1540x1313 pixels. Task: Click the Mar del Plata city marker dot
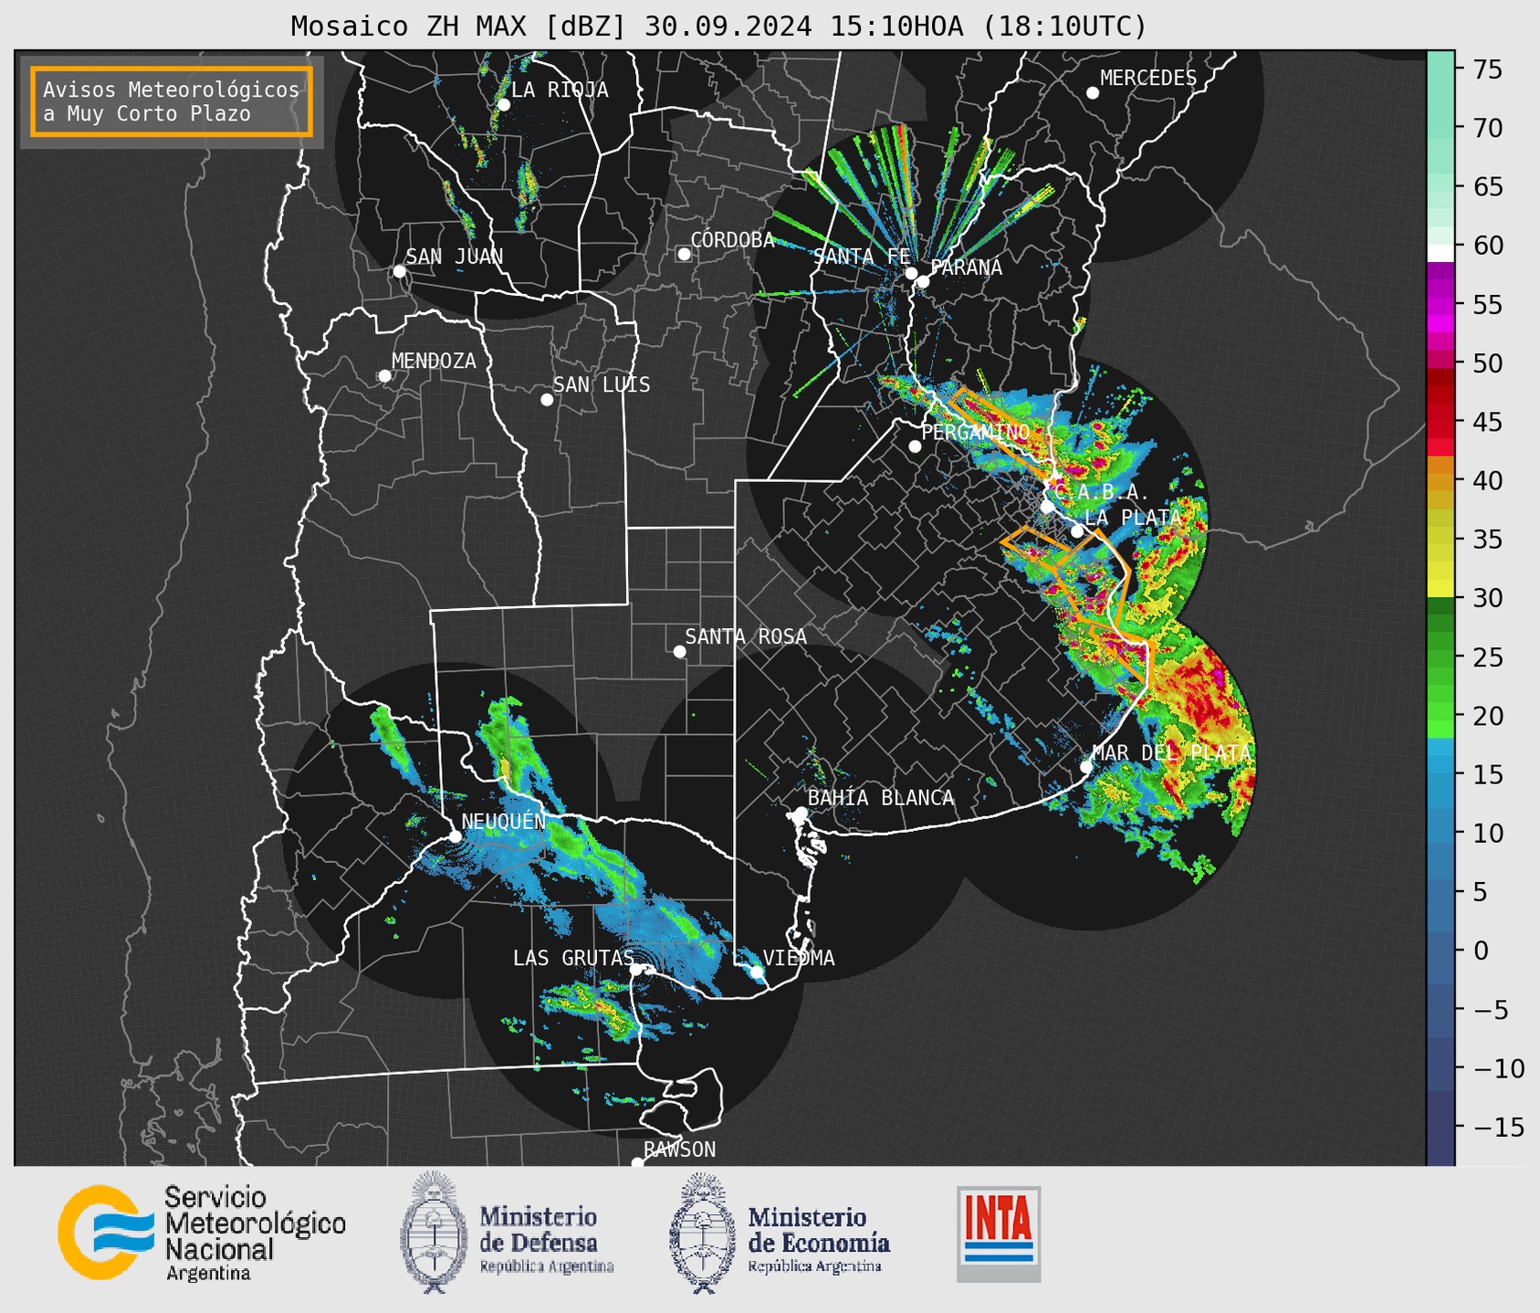1086,767
